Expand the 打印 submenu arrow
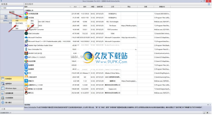Viewport: 212px width, 115px height. [26, 26]
